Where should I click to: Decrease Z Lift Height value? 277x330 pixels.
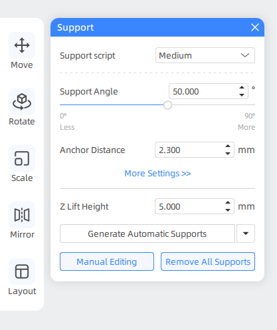[x=228, y=210]
